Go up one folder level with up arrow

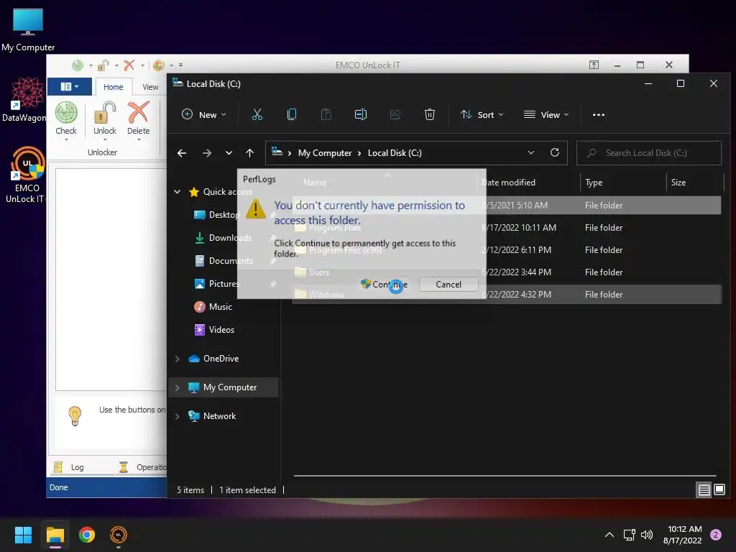[x=249, y=153]
